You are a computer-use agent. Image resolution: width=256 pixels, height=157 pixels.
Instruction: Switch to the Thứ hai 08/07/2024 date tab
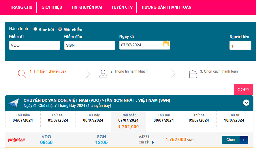click(x=163, y=118)
